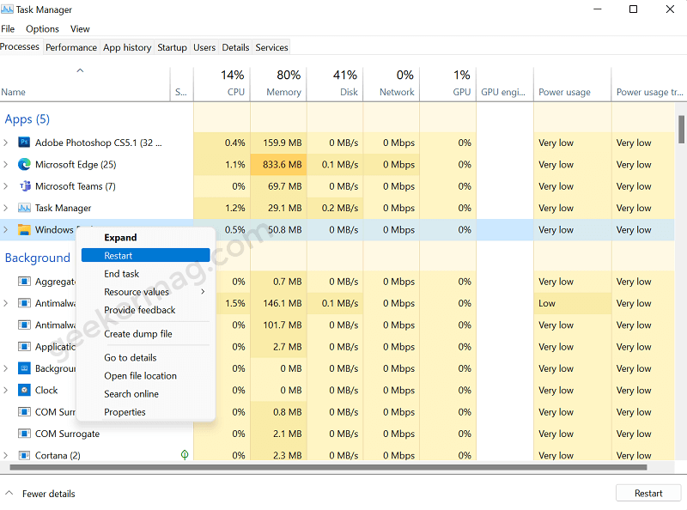This screenshot has width=687, height=510.
Task: Choose Expand in the context menu
Action: [145, 238]
